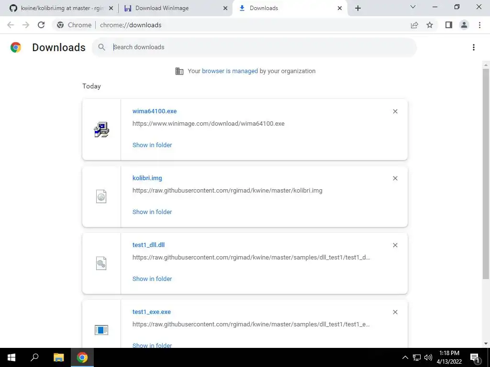The image size is (490, 367).
Task: Click the Chrome logo beside Downloads title
Action: coord(16,47)
